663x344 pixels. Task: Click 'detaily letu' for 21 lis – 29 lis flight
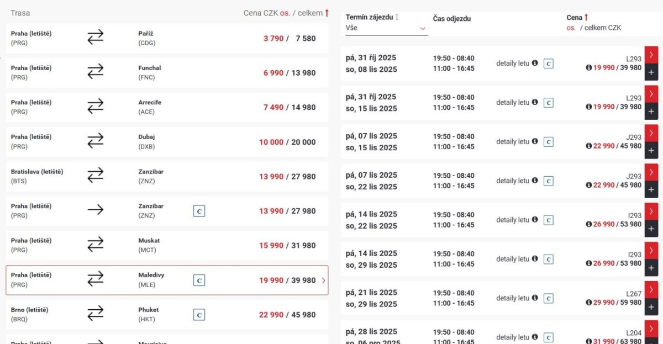513,298
